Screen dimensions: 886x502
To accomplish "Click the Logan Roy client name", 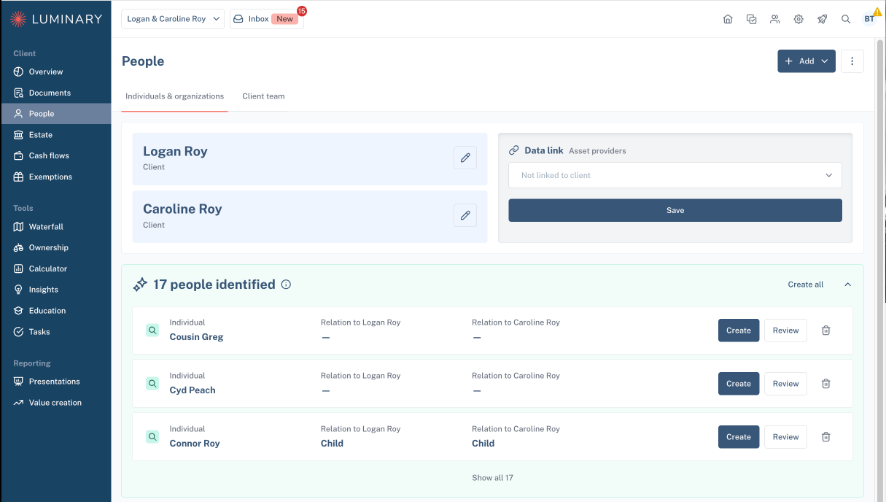I will [175, 151].
